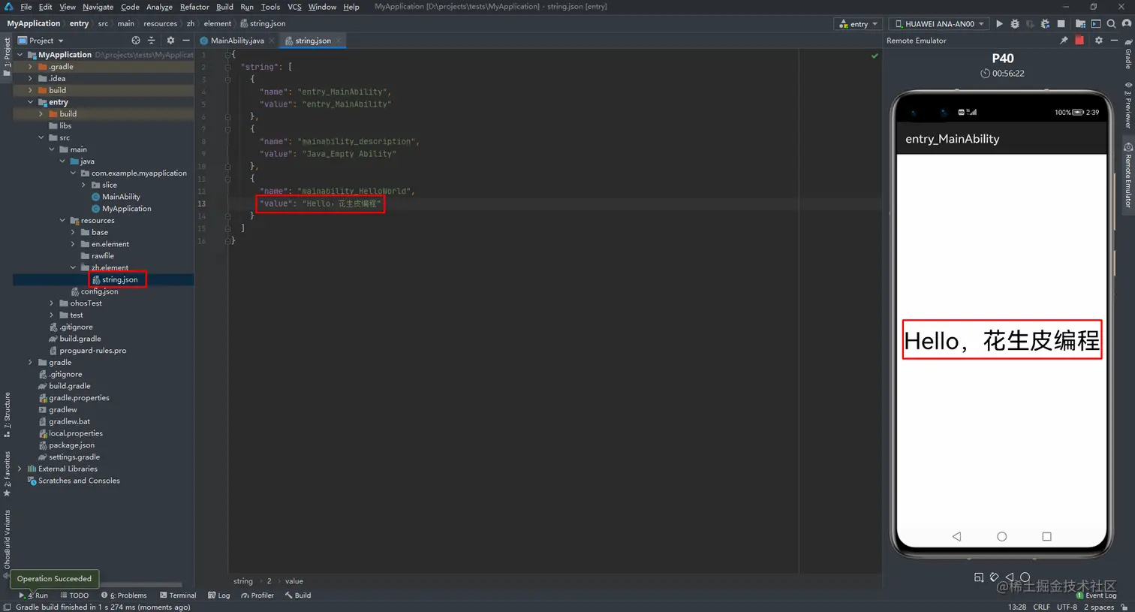Screen dimensions: 1135x612
Task: Change UTF-8 file encoding in status bar
Action: [1067, 607]
